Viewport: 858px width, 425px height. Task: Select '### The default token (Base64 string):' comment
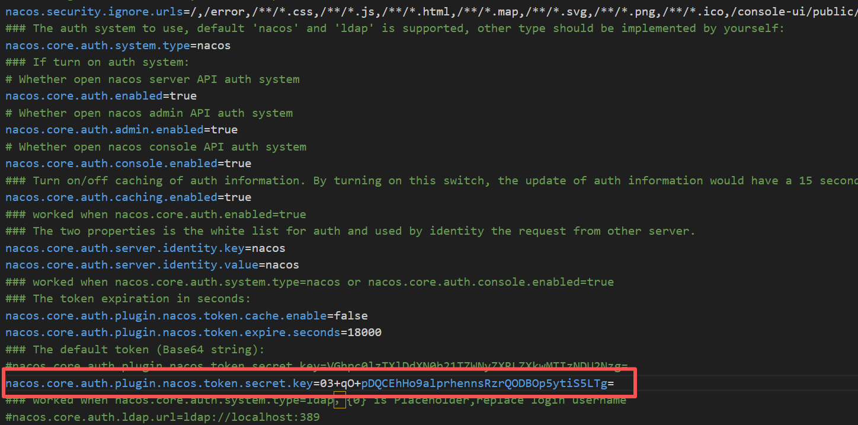[135, 350]
